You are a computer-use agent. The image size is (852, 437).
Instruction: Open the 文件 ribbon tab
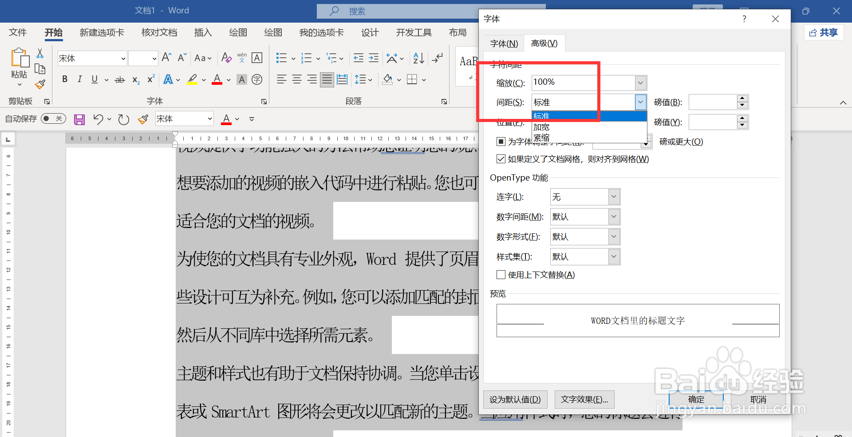[x=18, y=32]
